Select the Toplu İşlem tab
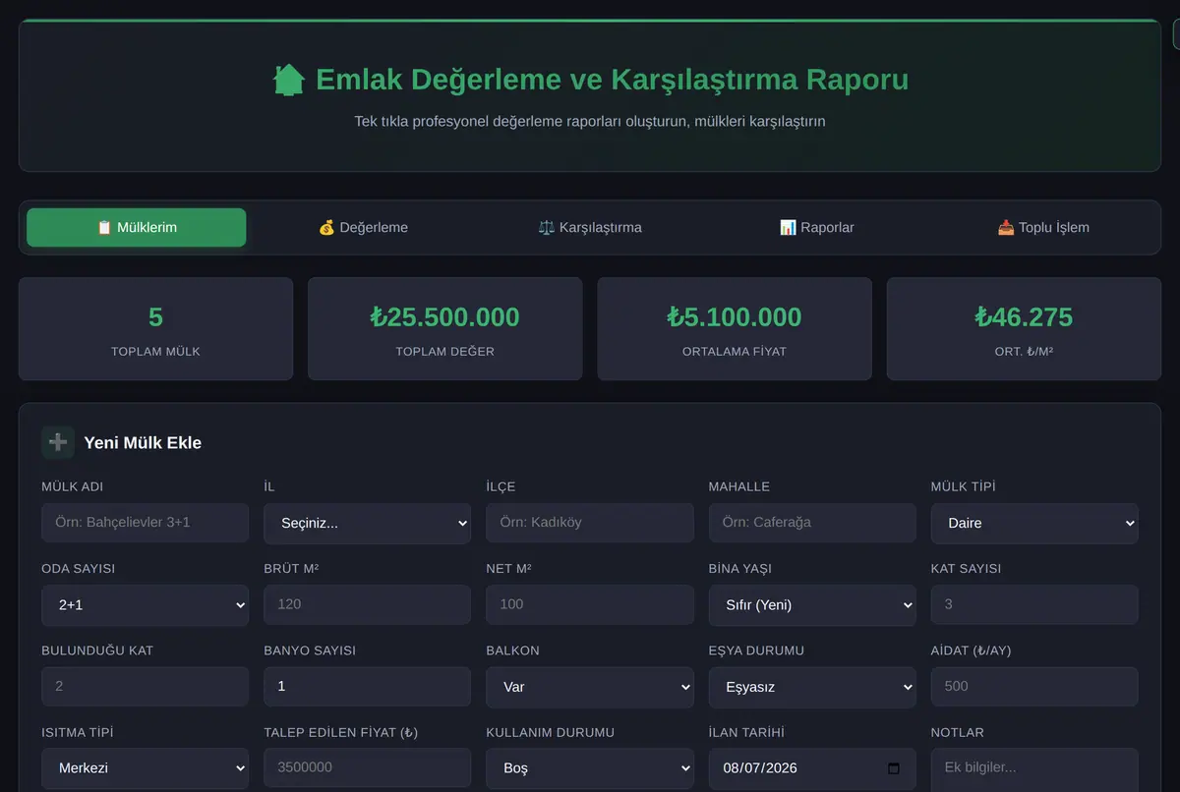Viewport: 1180px width, 792px height. click(x=1043, y=227)
